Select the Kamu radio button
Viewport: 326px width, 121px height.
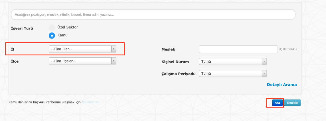click(x=52, y=36)
